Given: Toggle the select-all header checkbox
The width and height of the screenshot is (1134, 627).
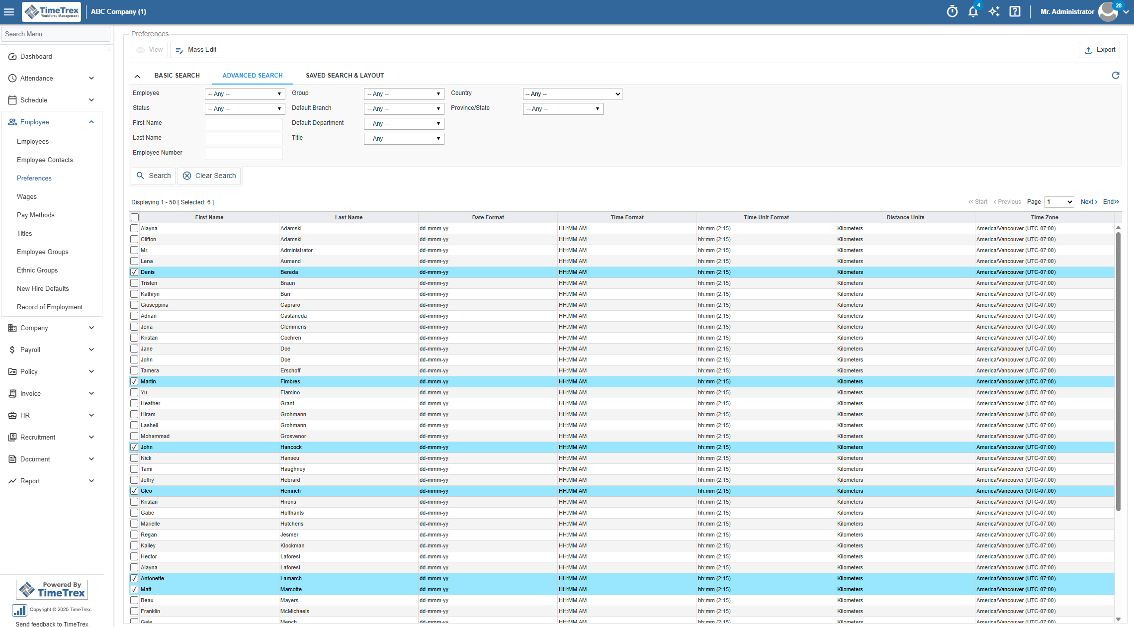Looking at the screenshot, I should 135,217.
